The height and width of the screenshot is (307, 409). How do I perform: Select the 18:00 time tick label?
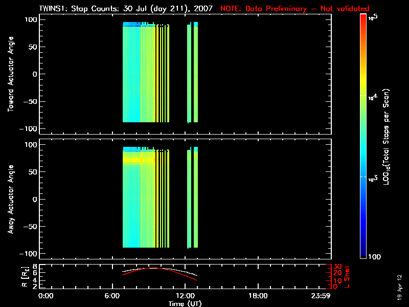[x=257, y=296]
